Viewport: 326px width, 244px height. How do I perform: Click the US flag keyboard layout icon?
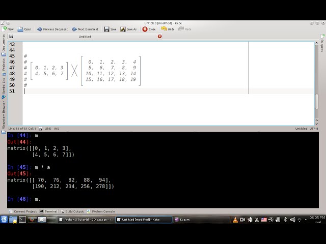(264, 220)
